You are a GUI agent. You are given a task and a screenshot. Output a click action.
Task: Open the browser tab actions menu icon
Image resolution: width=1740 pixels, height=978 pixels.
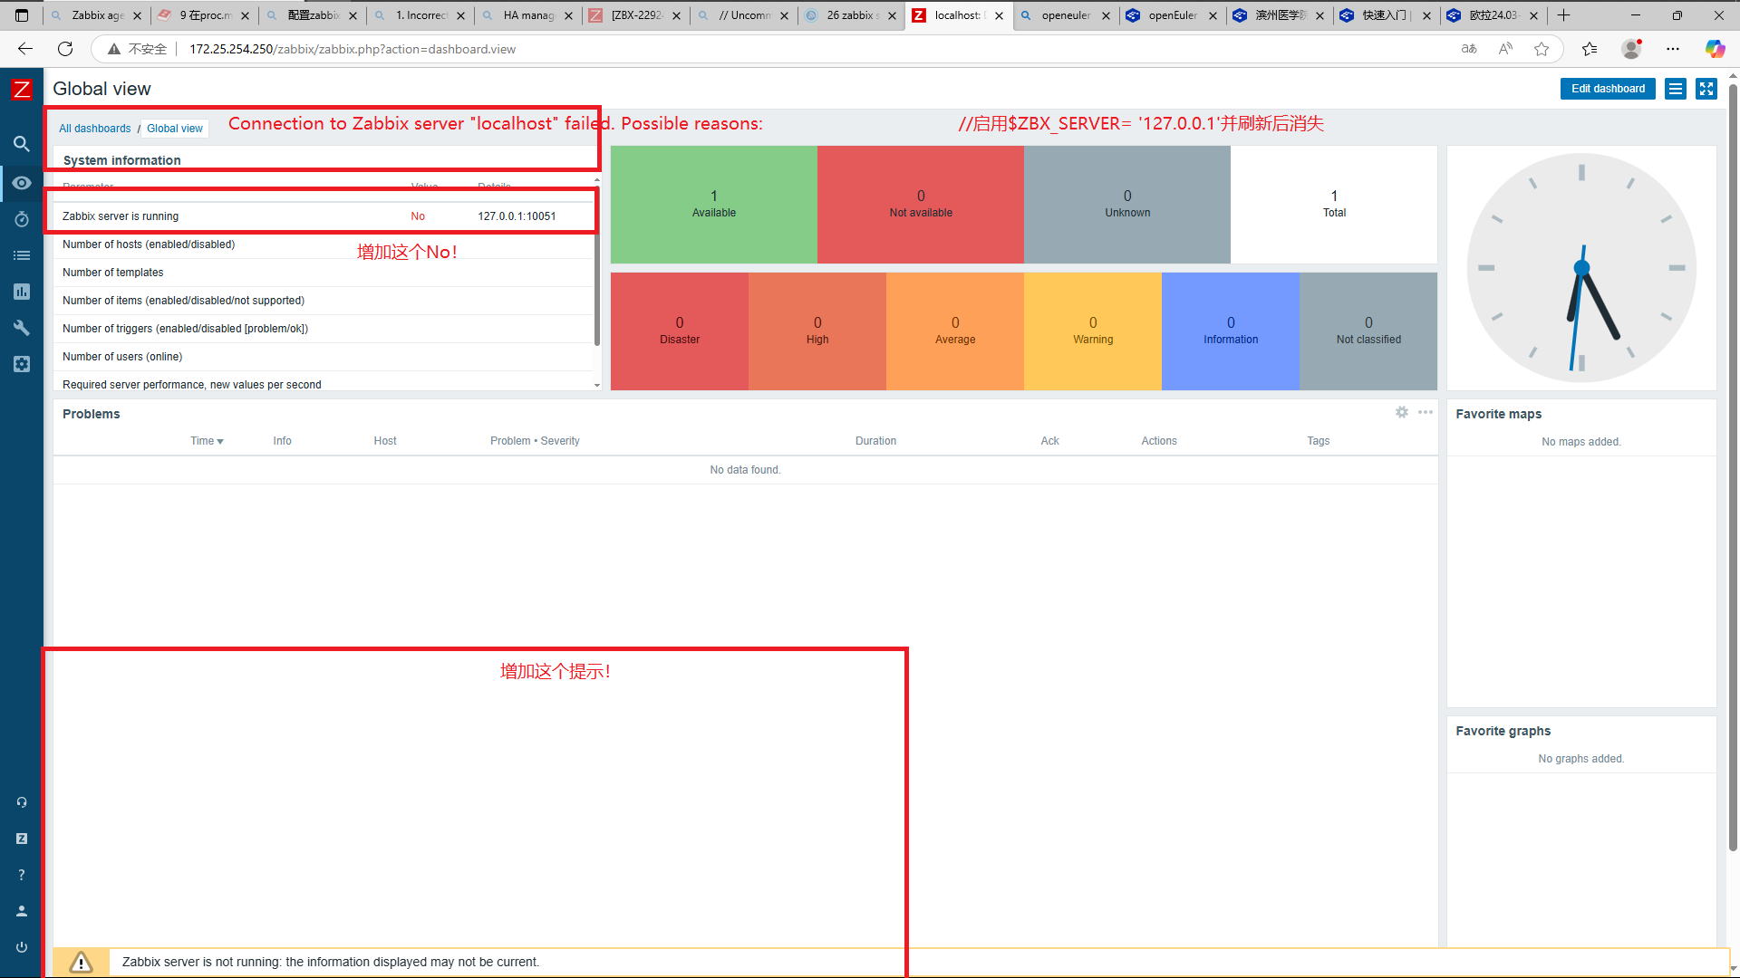22,15
